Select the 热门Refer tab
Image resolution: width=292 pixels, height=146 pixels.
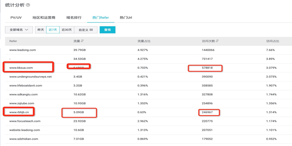101,18
